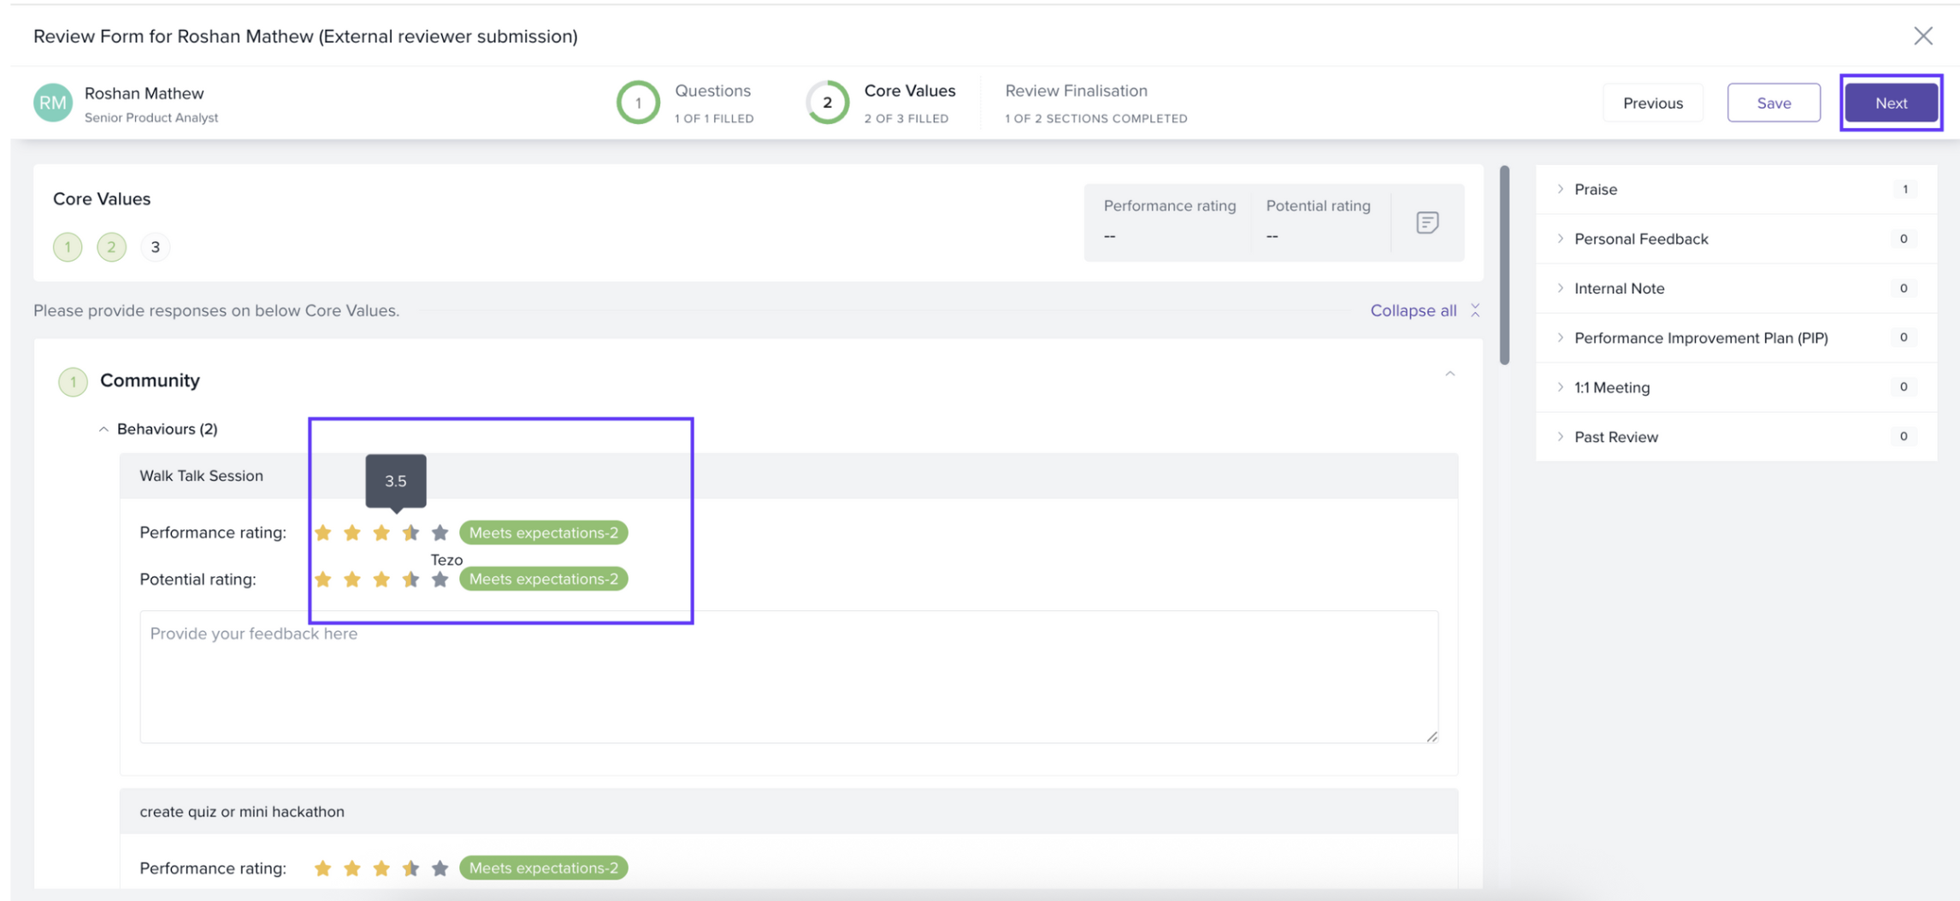Click the comment note icon beside Potential rating
The image size is (1960, 901).
pyautogui.click(x=1426, y=222)
